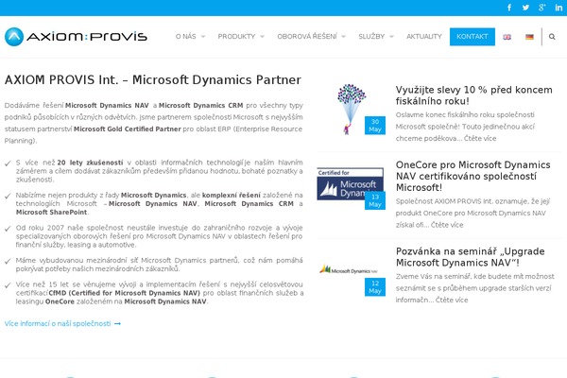Expand the PRODUKTY dropdown arrow
The width and height of the screenshot is (567, 378).
[x=262, y=37]
